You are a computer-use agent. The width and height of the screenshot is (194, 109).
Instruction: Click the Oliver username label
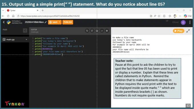pos(175,22)
